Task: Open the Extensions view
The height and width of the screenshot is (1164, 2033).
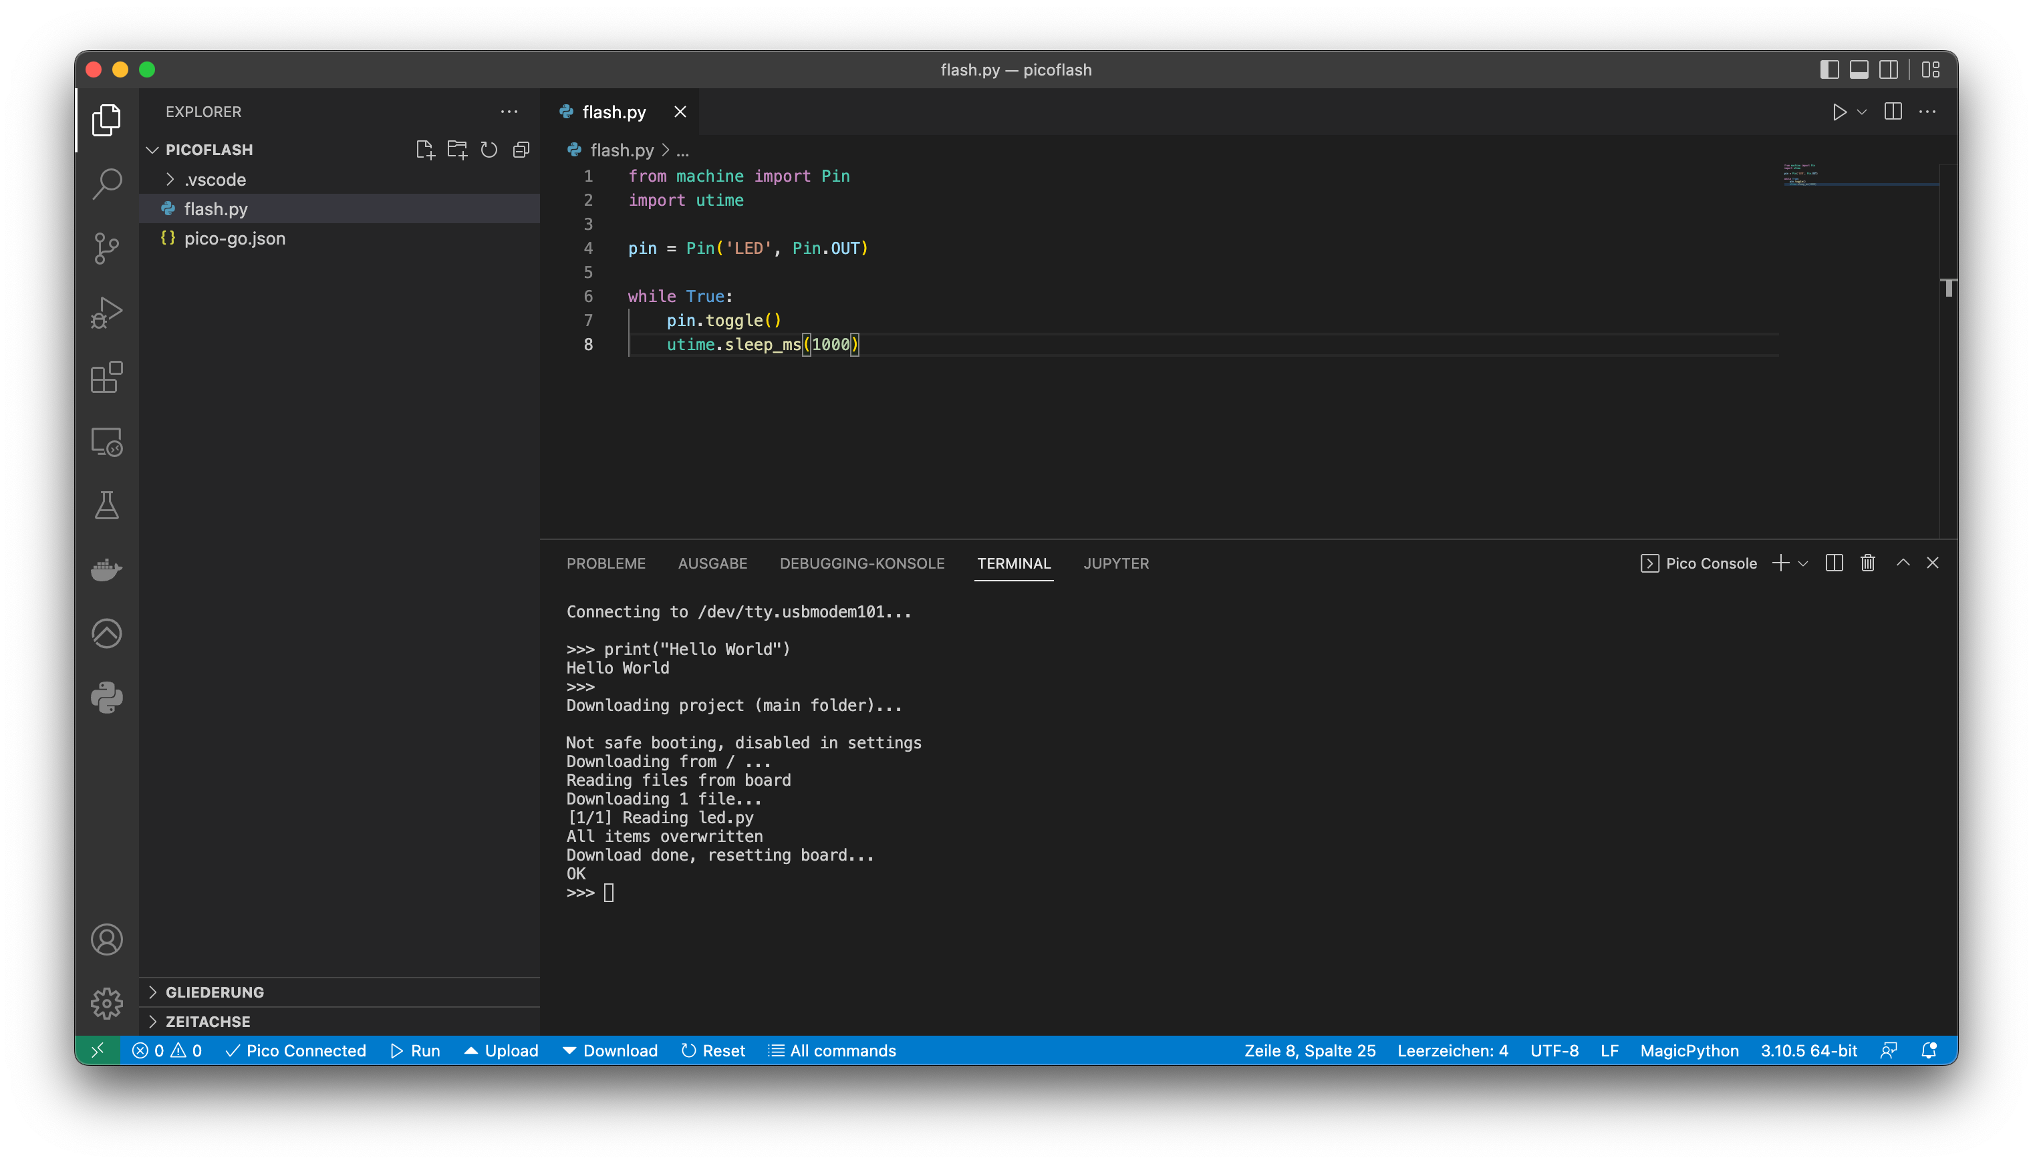Action: point(106,378)
